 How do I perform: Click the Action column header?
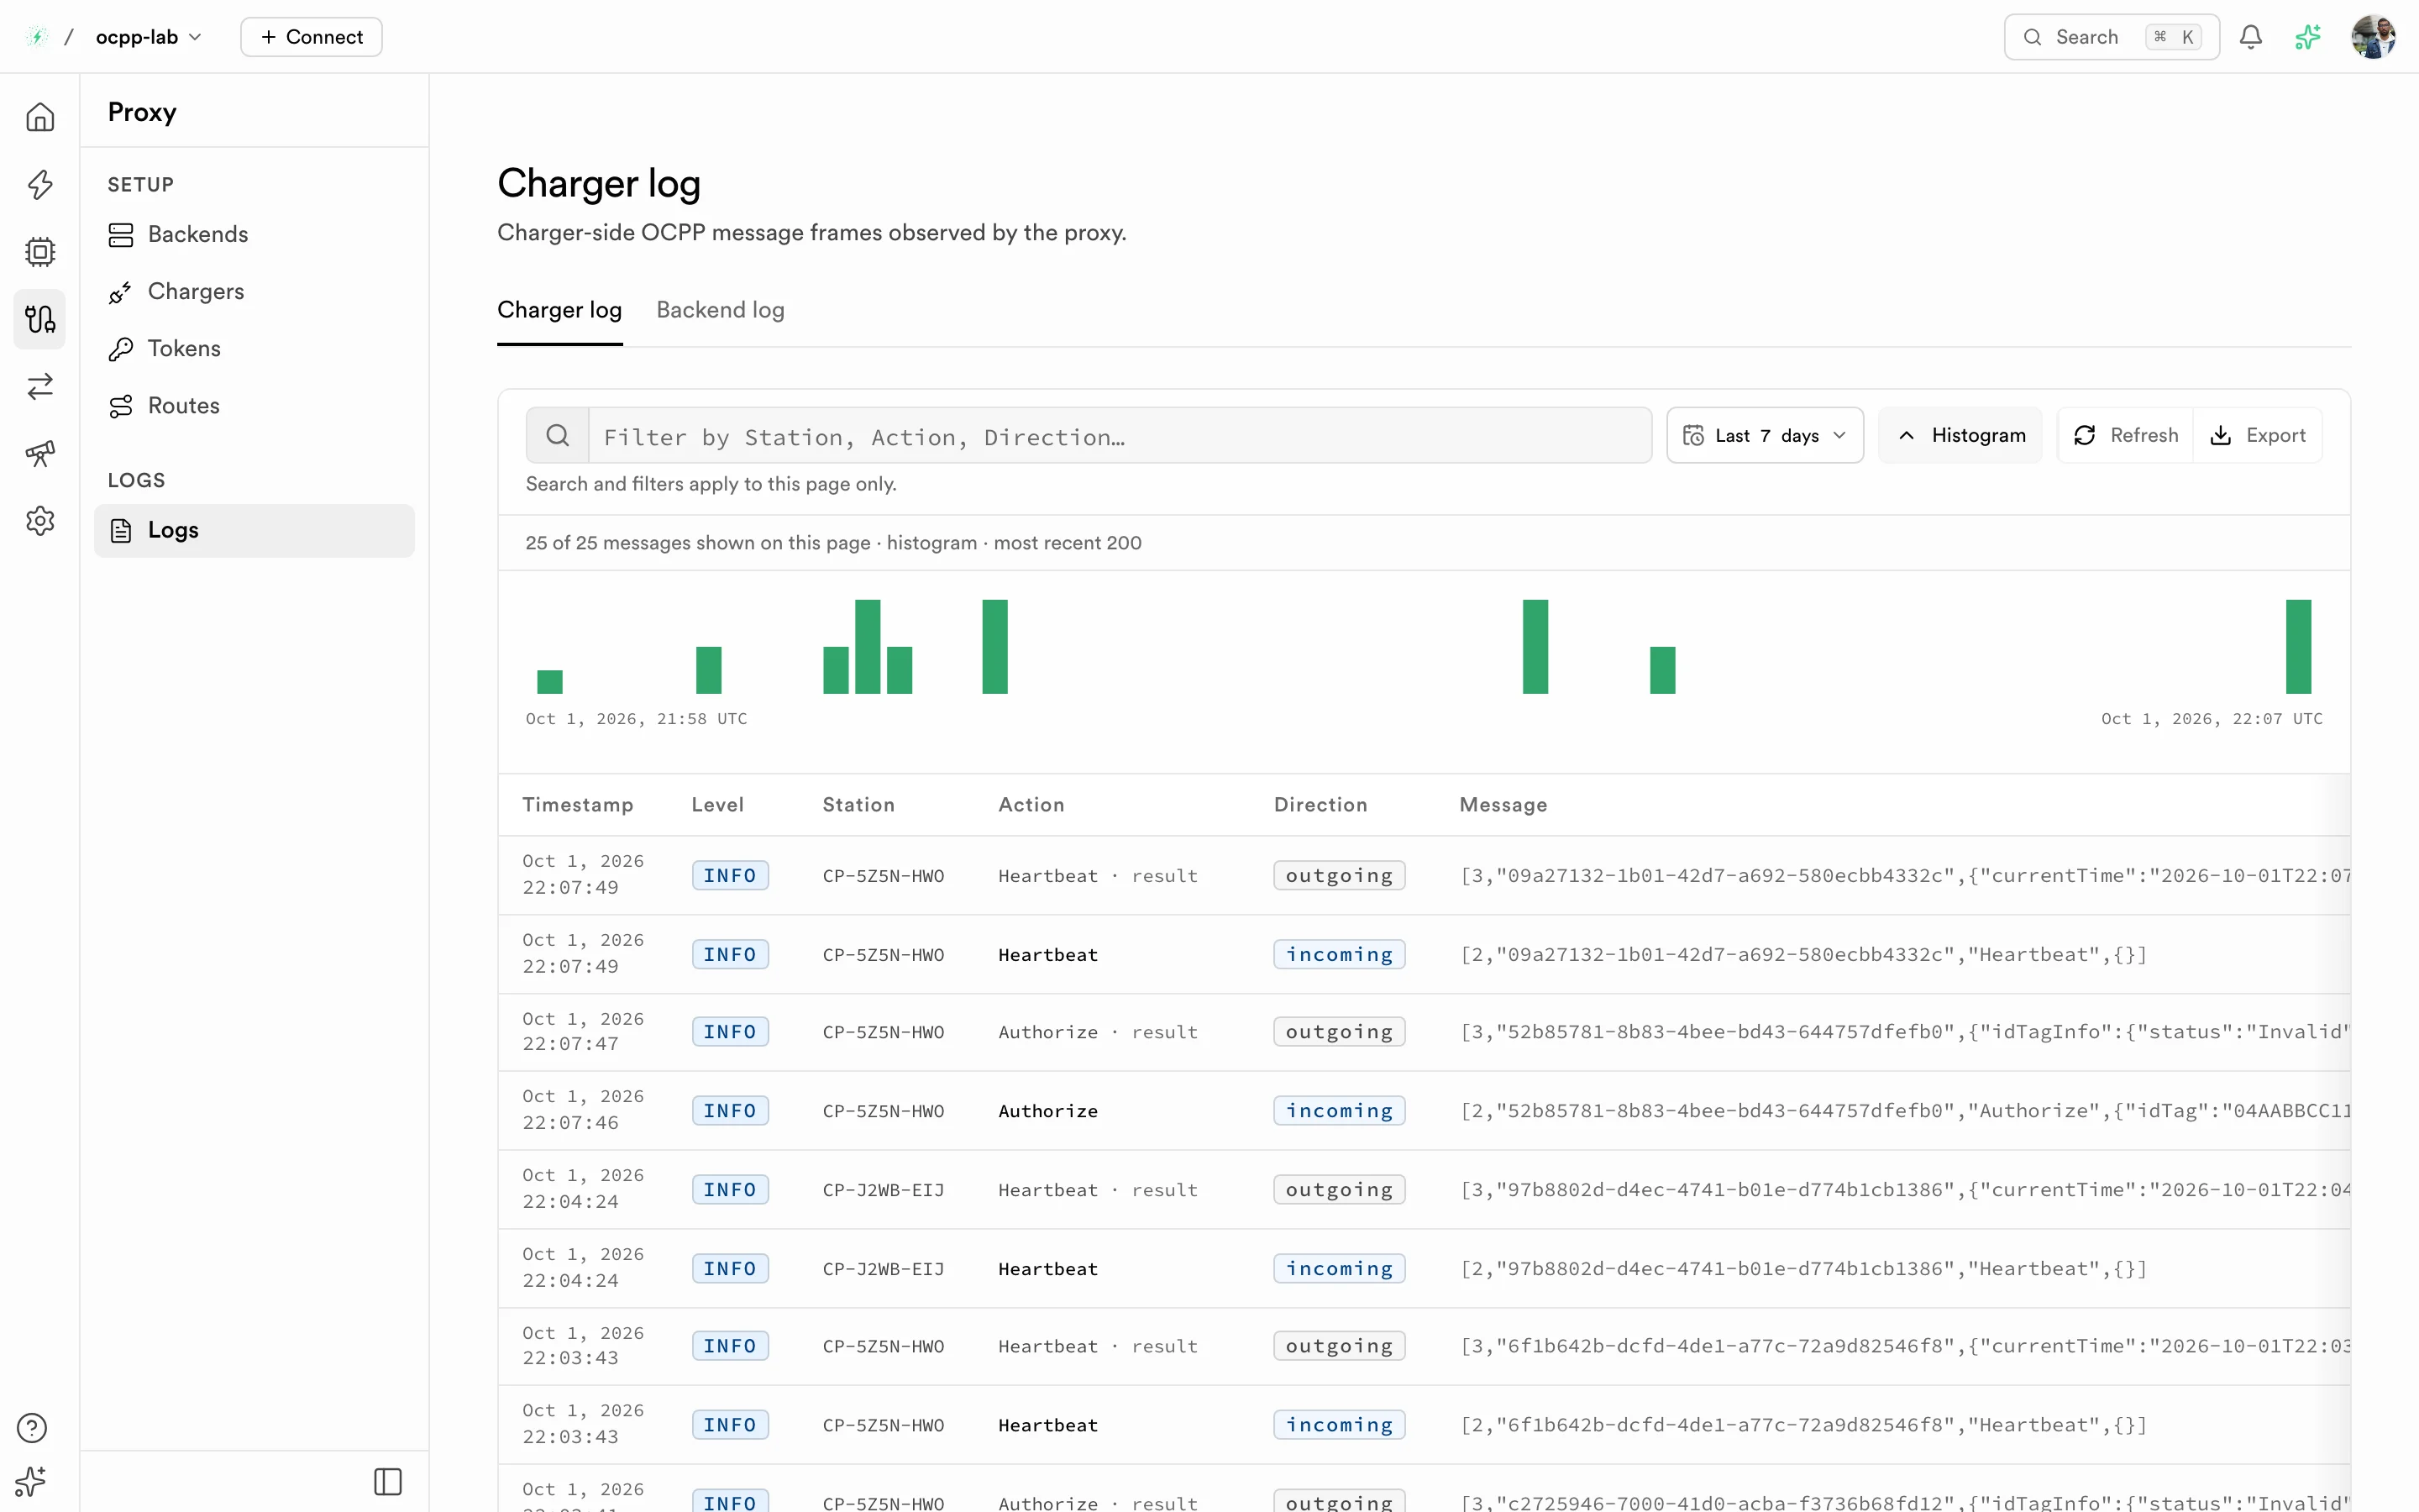pyautogui.click(x=1031, y=804)
